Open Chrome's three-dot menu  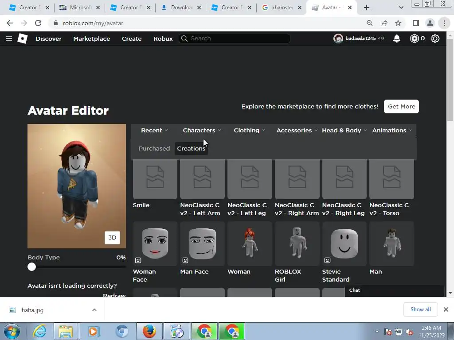(x=444, y=23)
